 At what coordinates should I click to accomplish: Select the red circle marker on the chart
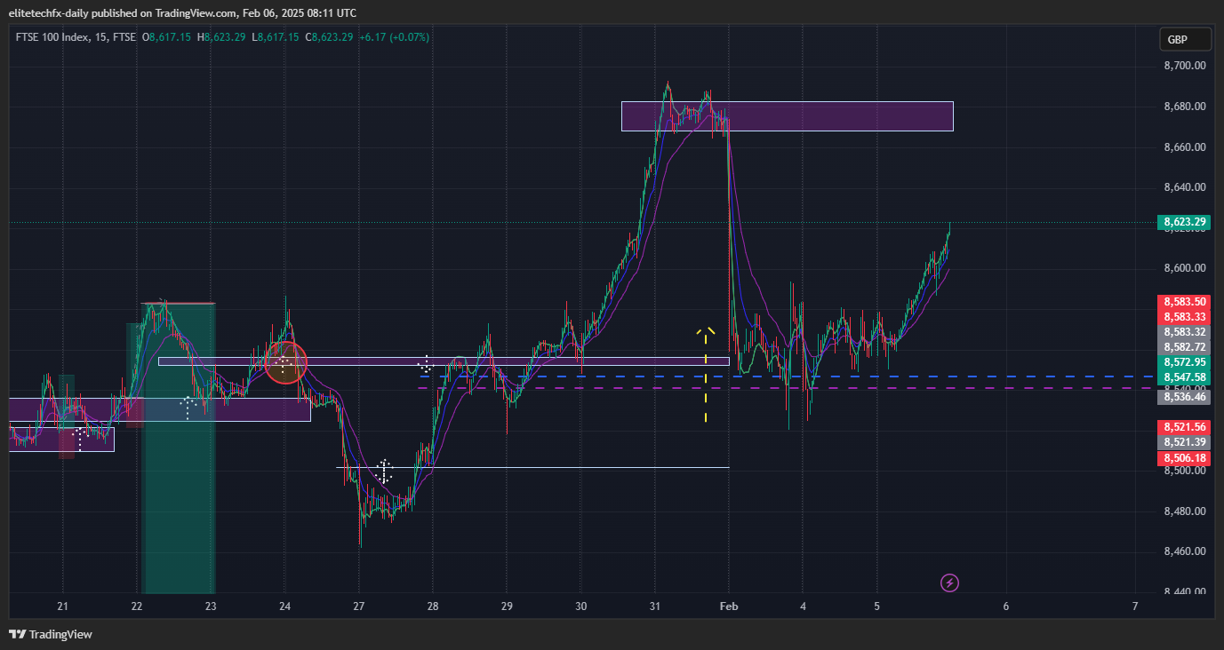pyautogui.click(x=285, y=362)
